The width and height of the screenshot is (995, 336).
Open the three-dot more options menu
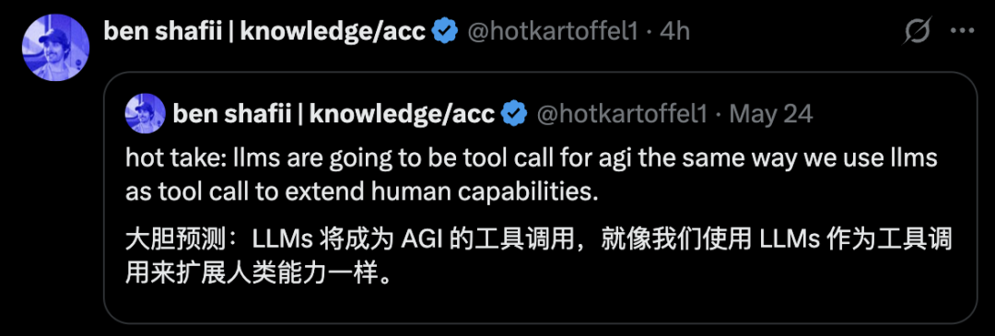coord(962,30)
